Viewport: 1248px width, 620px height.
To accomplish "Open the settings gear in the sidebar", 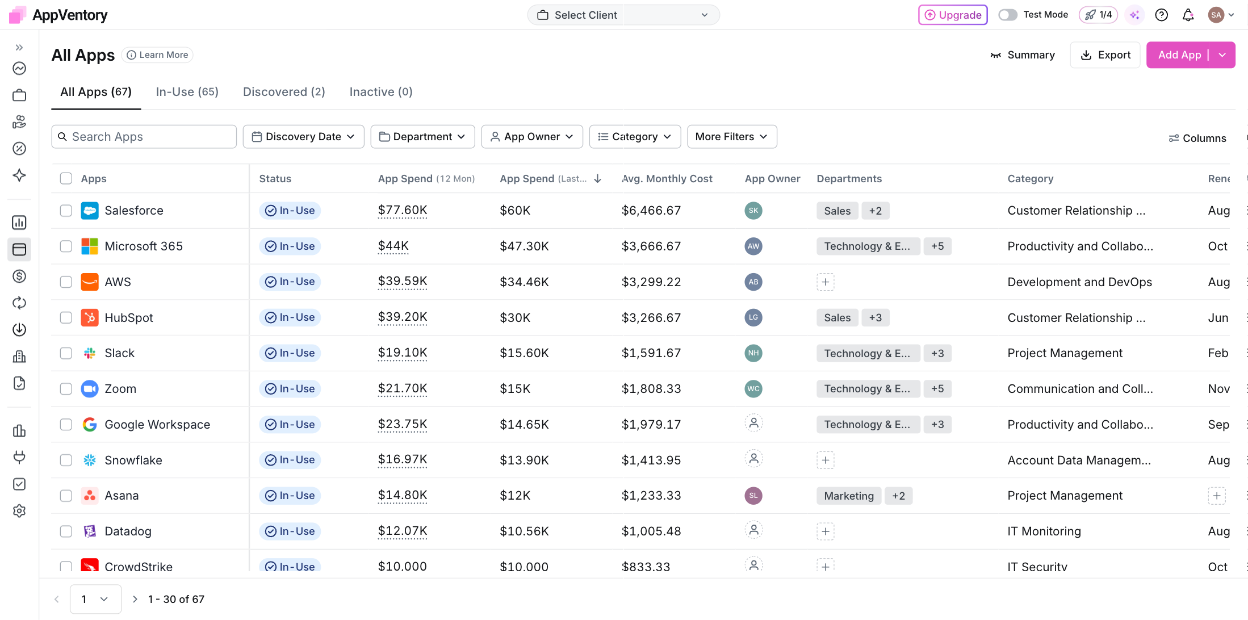I will [19, 511].
